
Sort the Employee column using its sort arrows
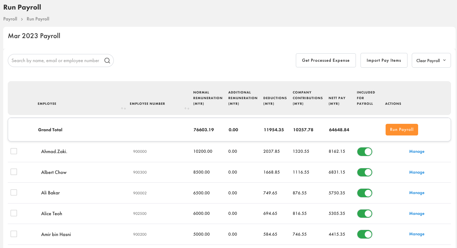point(123,108)
